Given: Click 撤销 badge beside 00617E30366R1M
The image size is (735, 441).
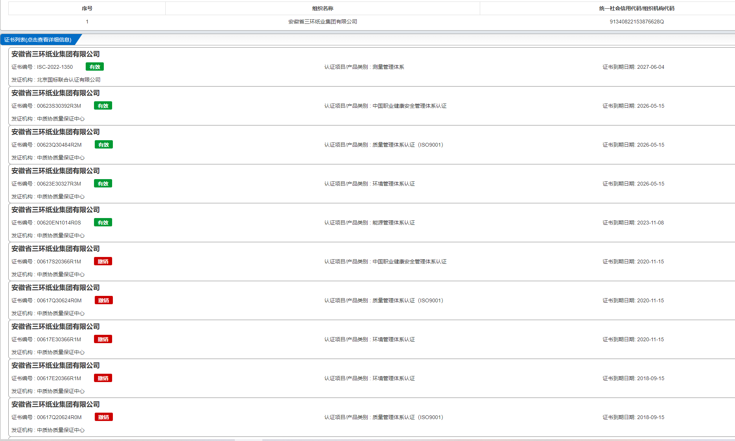Looking at the screenshot, I should pyautogui.click(x=103, y=339).
